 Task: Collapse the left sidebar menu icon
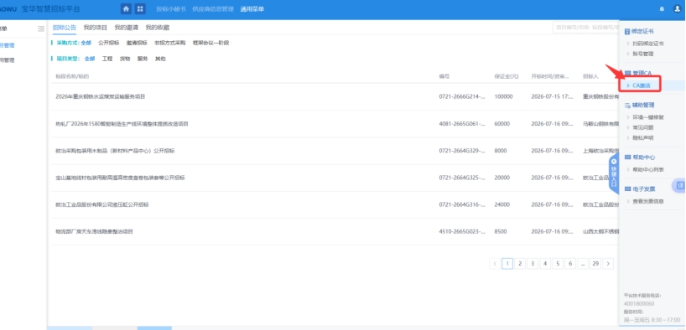(41, 28)
